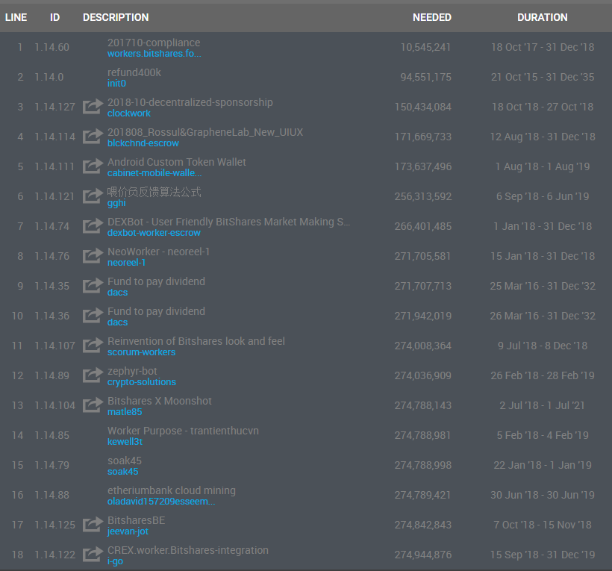Select the Worker Purpose - trantienthucvn title
The height and width of the screenshot is (571, 612).
(x=183, y=431)
